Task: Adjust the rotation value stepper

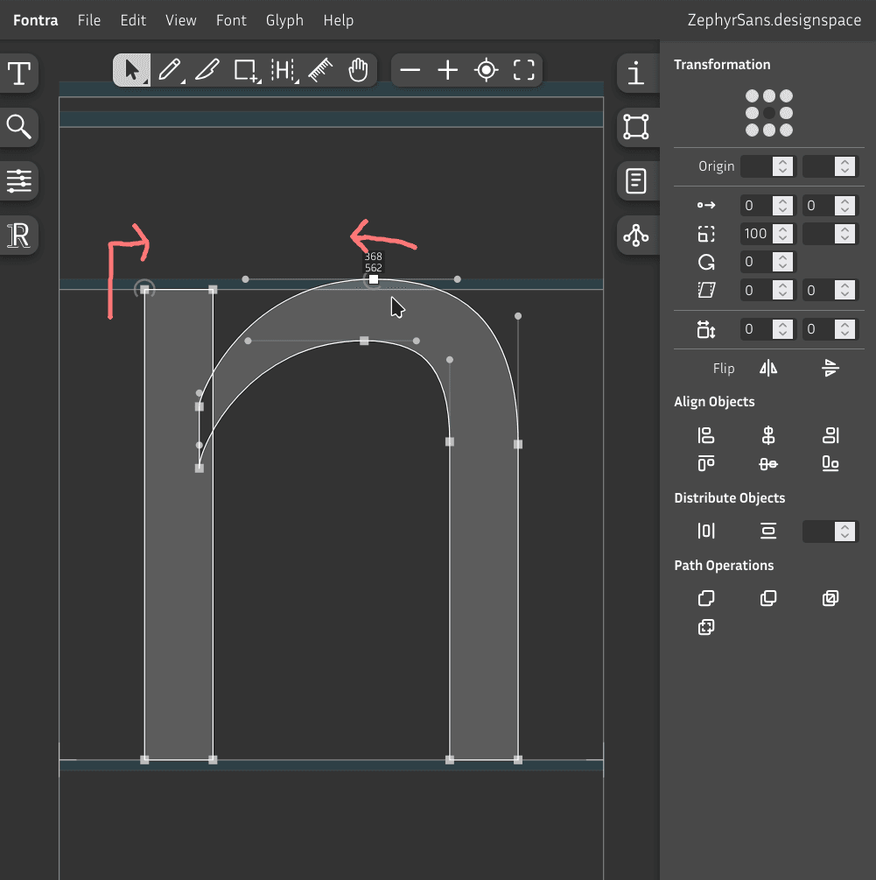Action: pyautogui.click(x=782, y=262)
